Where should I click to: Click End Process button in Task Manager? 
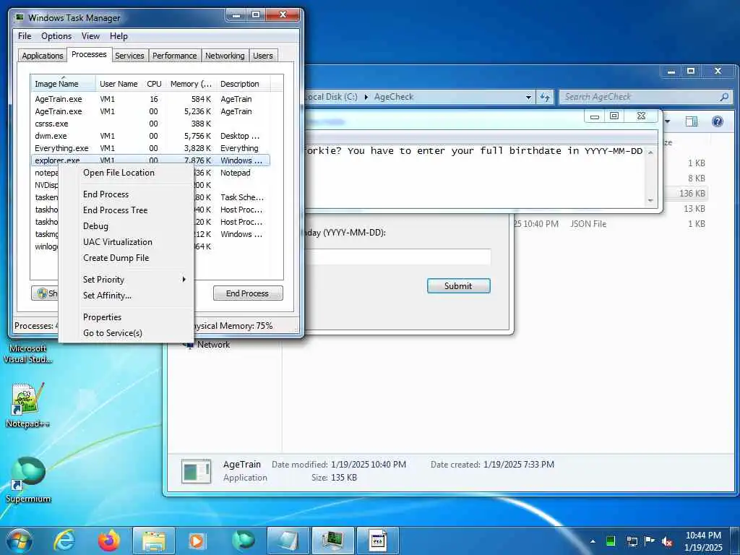coord(248,293)
